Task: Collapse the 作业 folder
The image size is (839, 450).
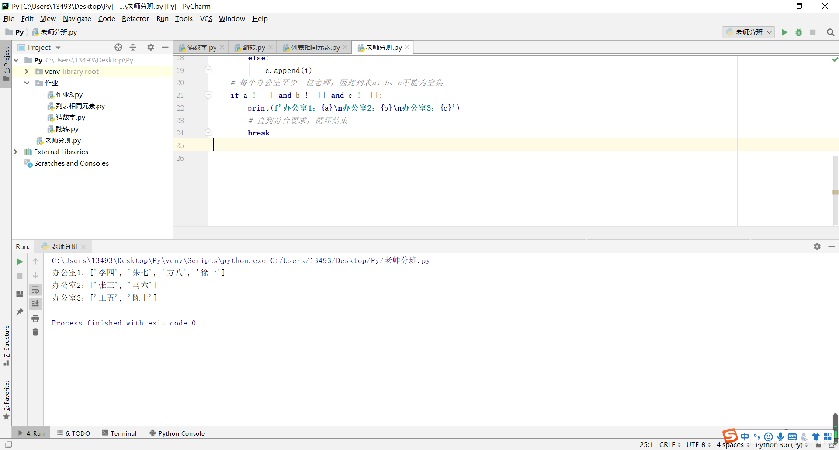Action: (27, 83)
